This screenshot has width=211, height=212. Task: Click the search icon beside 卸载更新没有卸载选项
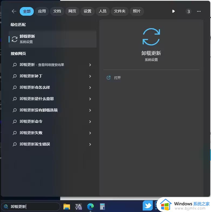[x=15, y=110]
